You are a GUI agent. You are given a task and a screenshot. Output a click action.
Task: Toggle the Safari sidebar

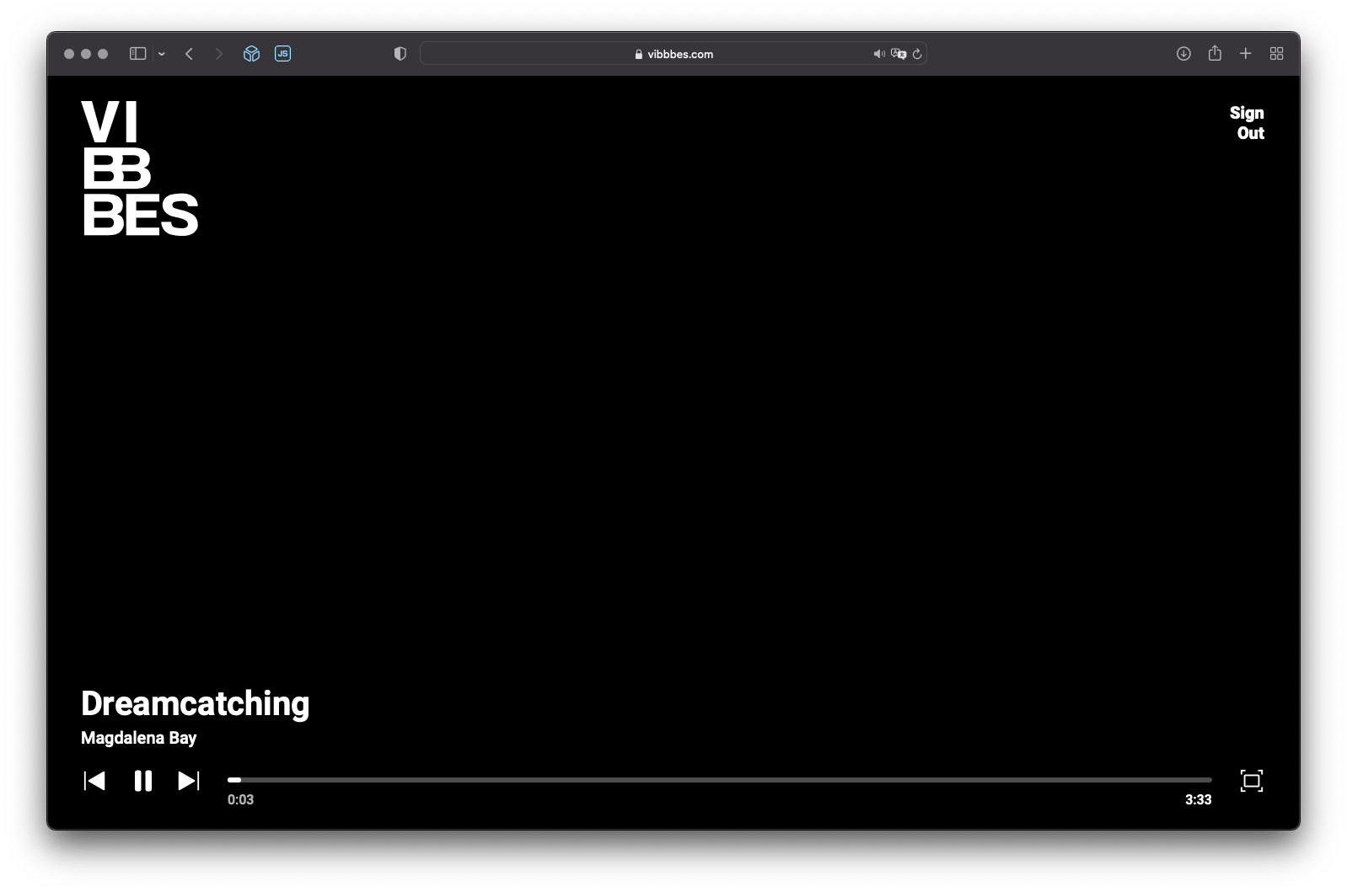coord(138,54)
